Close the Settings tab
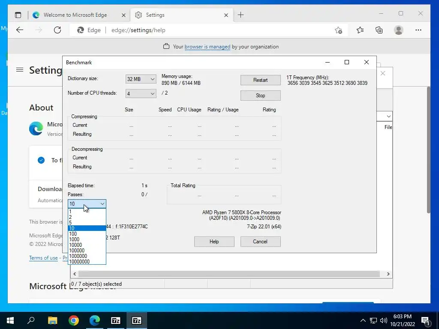 [x=226, y=15]
